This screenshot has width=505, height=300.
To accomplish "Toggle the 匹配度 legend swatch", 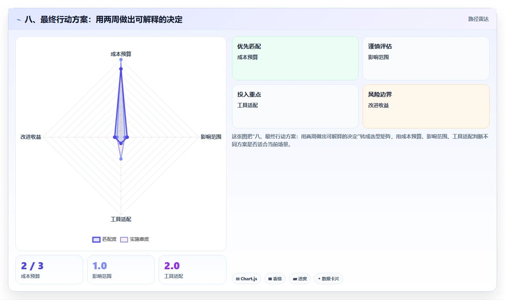I will pos(96,239).
